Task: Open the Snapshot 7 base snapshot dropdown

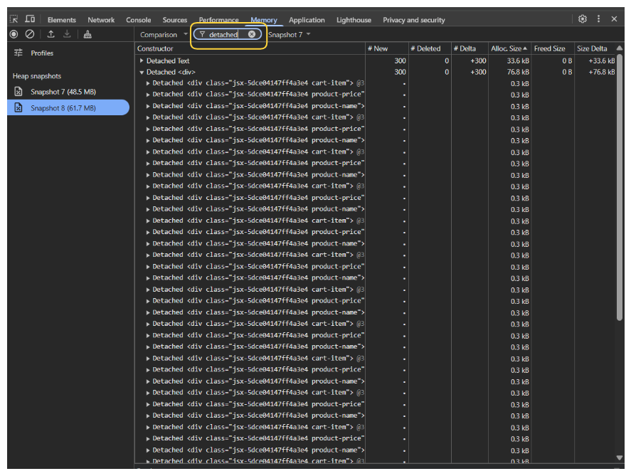Action: (x=290, y=35)
